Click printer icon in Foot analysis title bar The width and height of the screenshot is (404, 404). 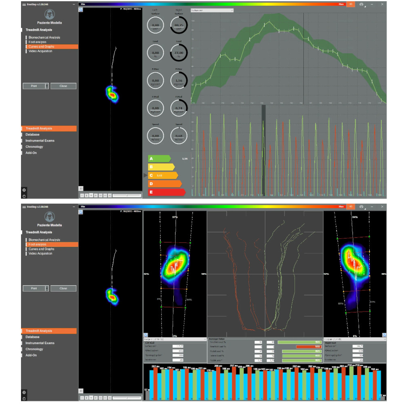tap(361, 206)
